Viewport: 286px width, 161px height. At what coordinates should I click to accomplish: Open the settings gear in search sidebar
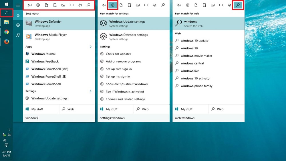tap(18, 25)
